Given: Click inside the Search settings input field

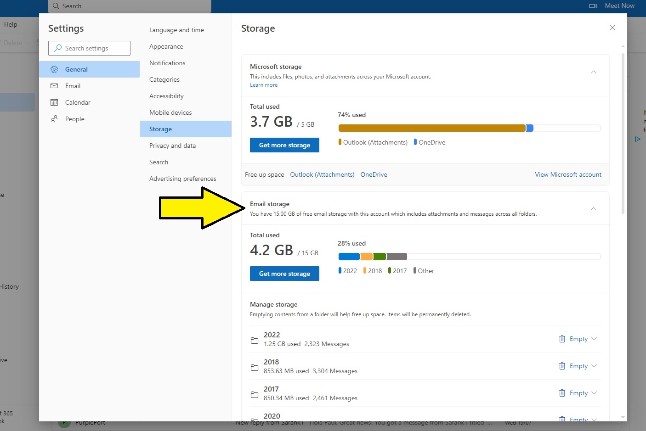Looking at the screenshot, I should [x=89, y=48].
